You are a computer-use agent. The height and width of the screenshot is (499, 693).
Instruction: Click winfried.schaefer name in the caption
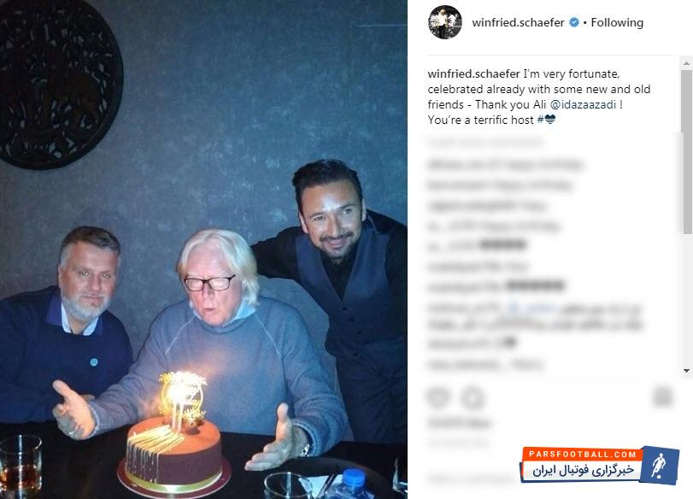point(473,73)
